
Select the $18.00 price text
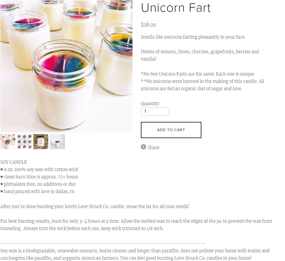point(148,25)
